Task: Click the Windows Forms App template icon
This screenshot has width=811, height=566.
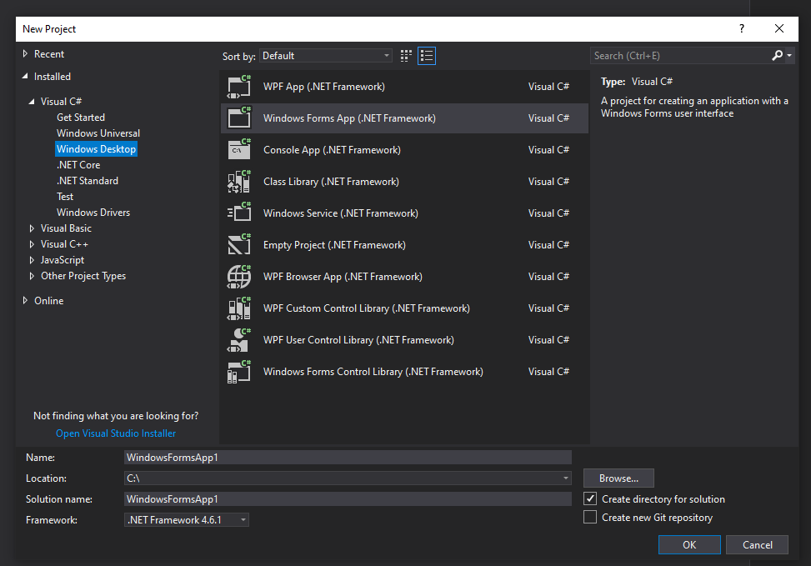Action: (239, 118)
